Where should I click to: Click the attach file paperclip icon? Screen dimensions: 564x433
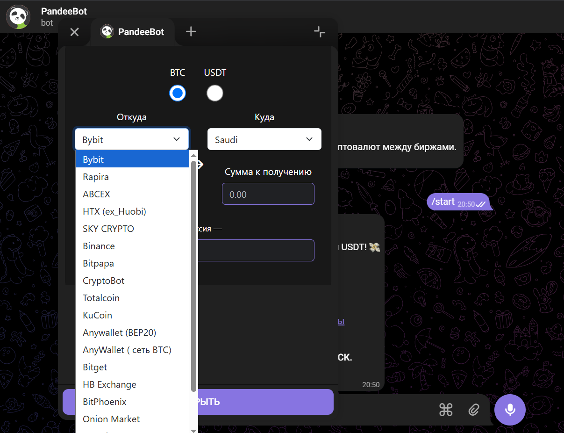(x=474, y=410)
